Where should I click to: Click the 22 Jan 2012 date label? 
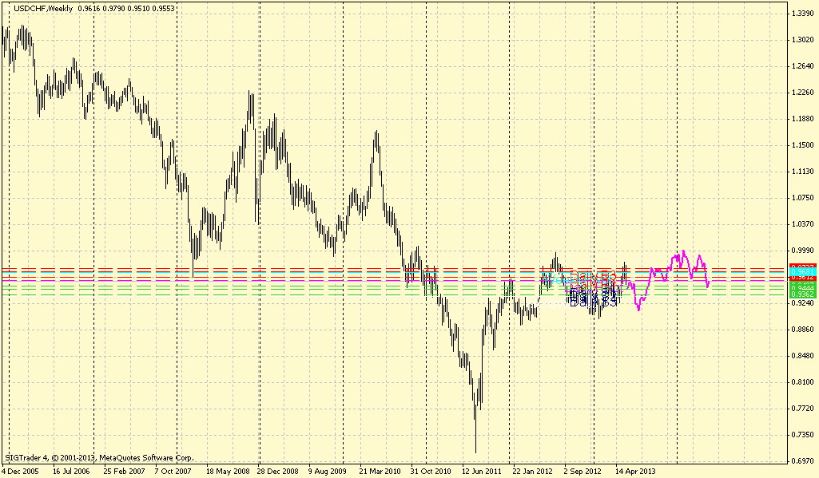(533, 471)
